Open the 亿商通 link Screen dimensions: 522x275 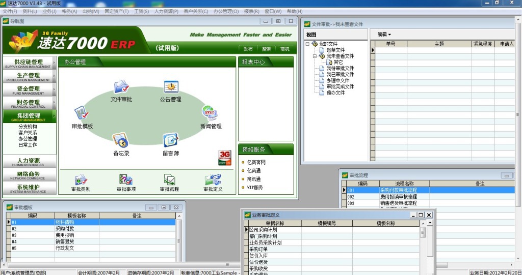(254, 171)
